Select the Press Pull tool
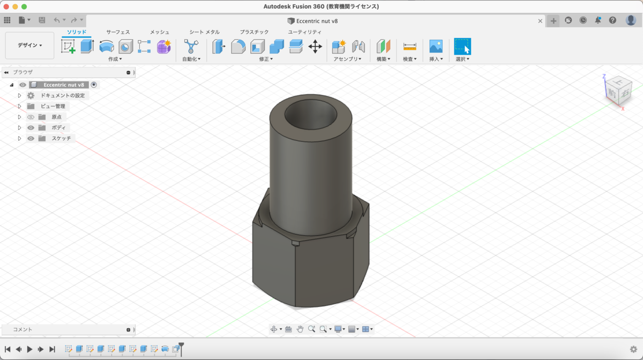The image size is (643, 360). 219,47
